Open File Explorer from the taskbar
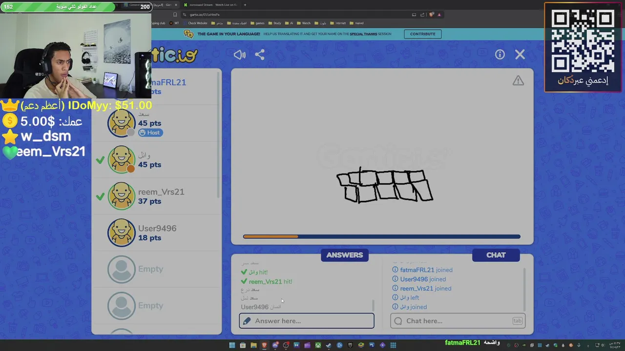Screen dimensions: 625x351 click(253, 345)
